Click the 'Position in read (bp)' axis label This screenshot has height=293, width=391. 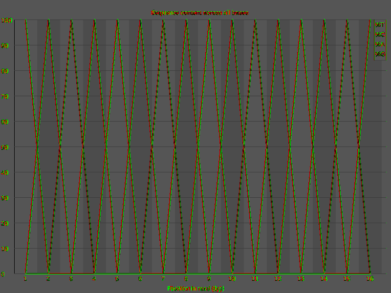click(195, 288)
